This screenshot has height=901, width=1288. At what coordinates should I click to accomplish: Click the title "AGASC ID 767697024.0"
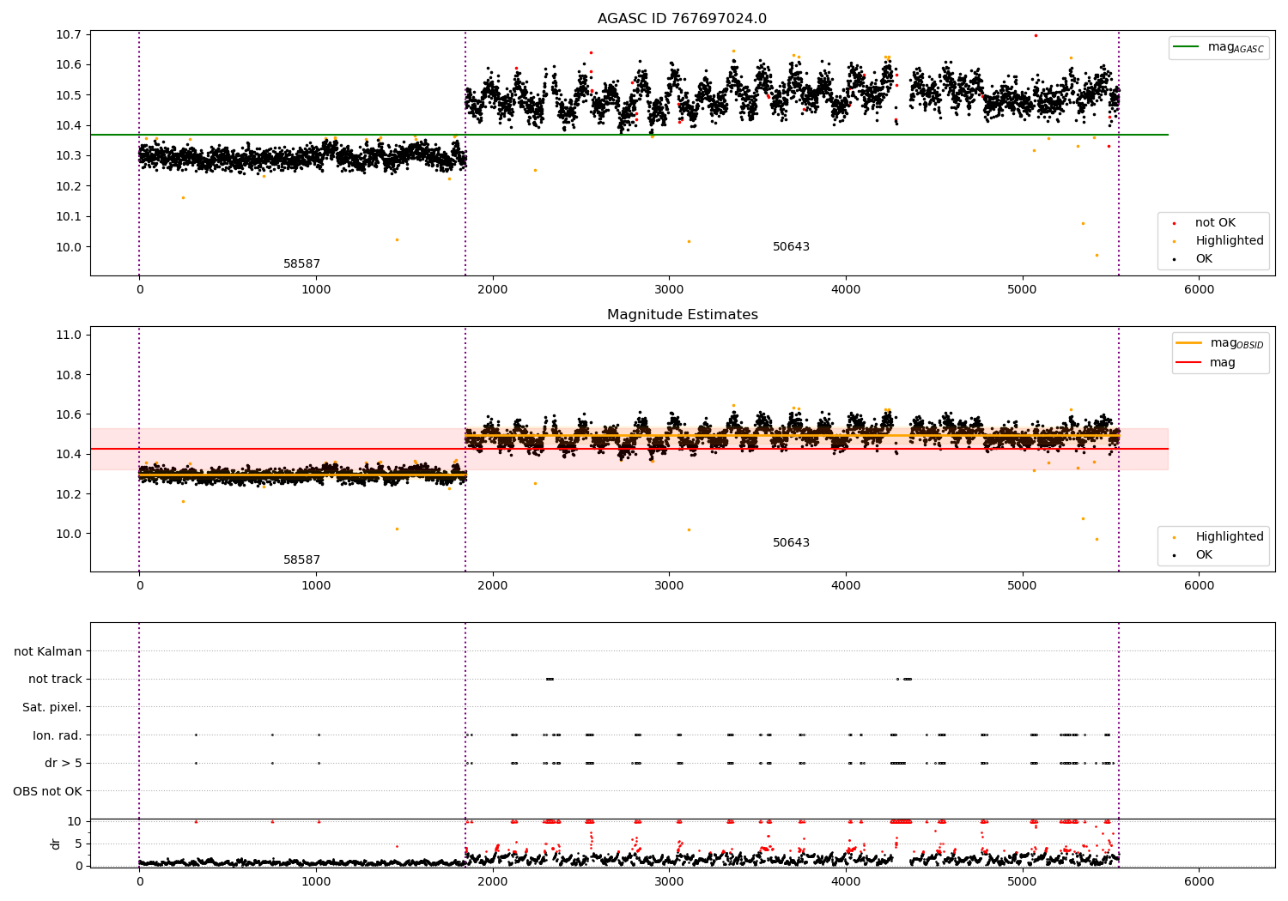pyautogui.click(x=682, y=18)
